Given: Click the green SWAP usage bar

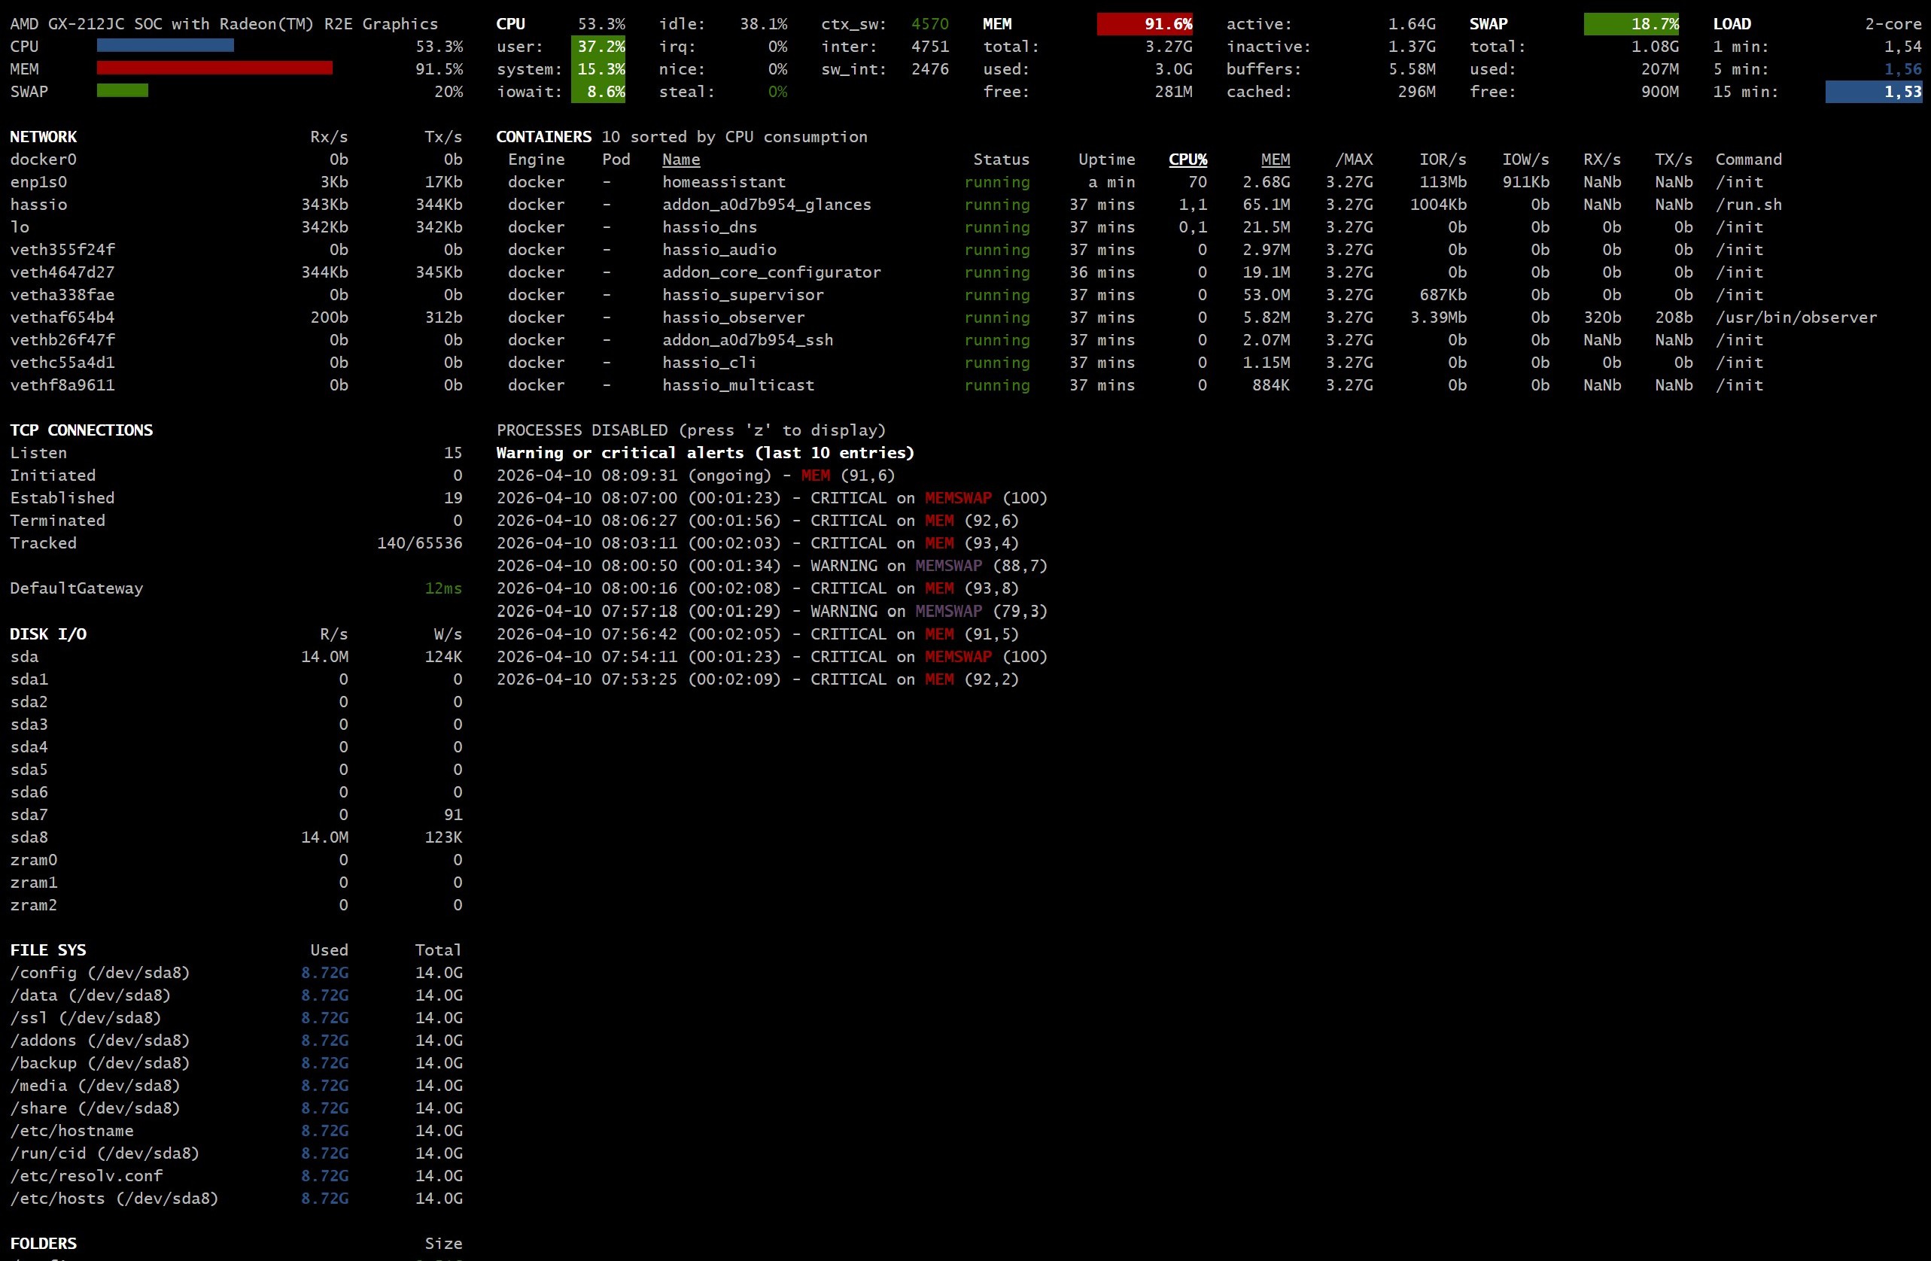Looking at the screenshot, I should tap(122, 91).
